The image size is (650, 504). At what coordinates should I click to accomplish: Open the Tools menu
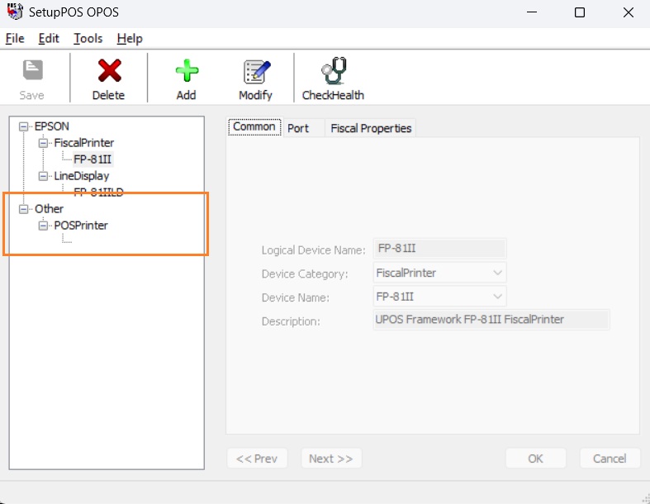[88, 39]
